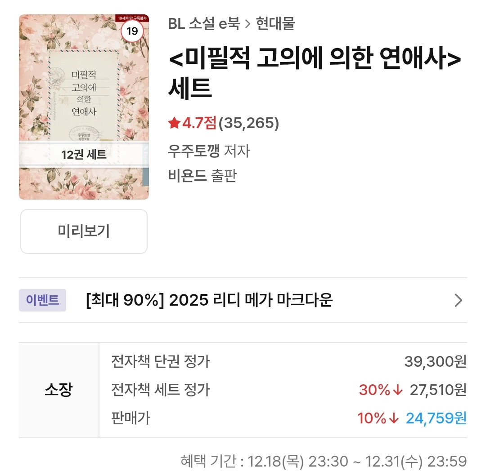Tap the red down arrow beside 10%
Viewport: 486px width, 476px height.
[394, 418]
